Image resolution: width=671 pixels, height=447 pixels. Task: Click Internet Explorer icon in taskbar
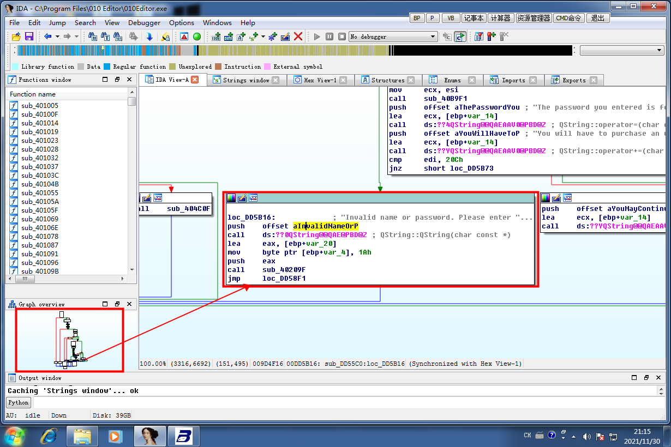tap(50, 436)
